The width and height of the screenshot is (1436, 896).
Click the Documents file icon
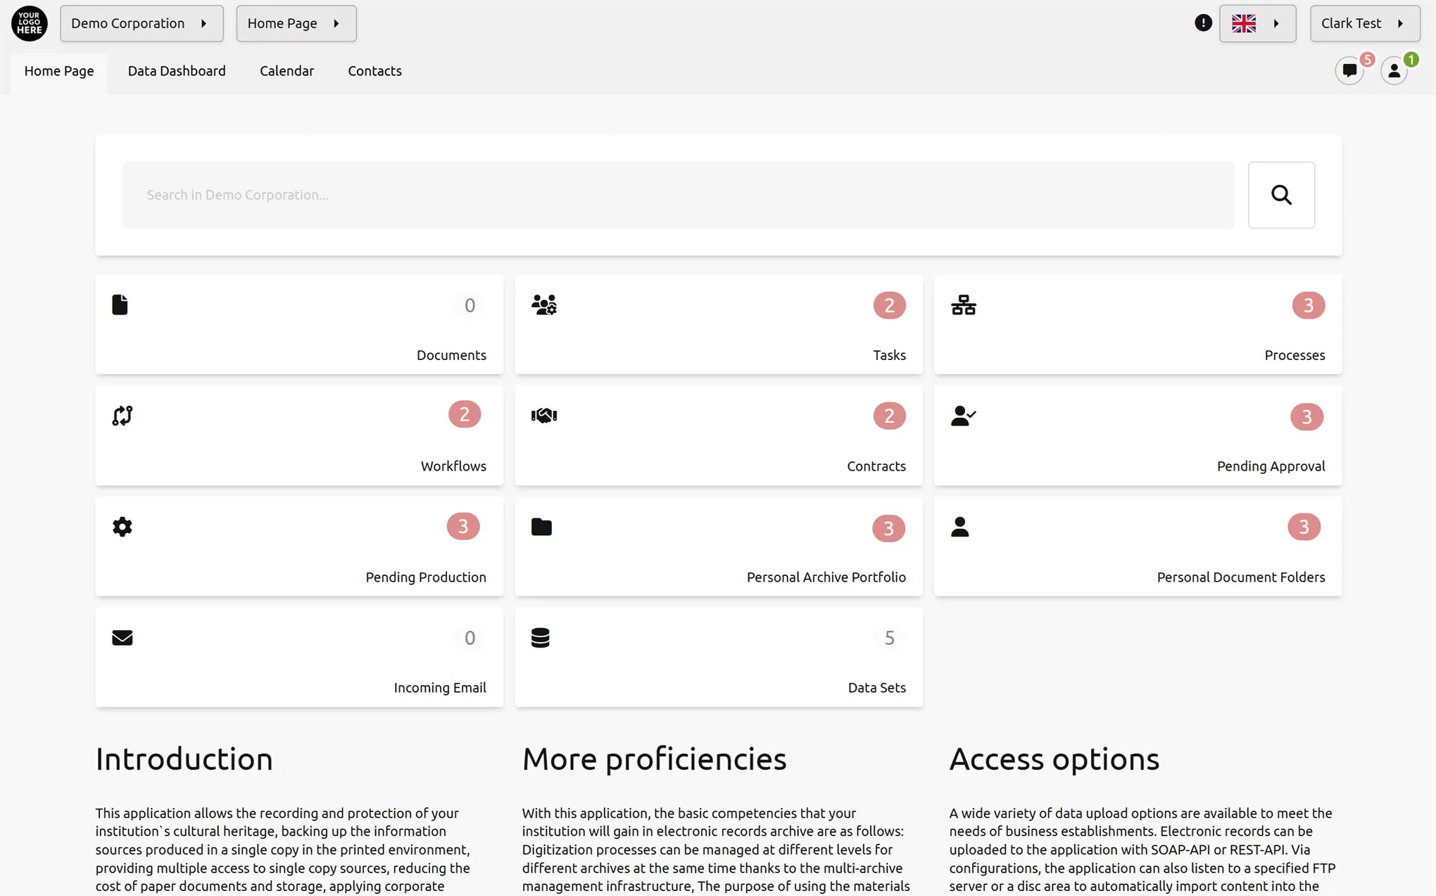(120, 305)
